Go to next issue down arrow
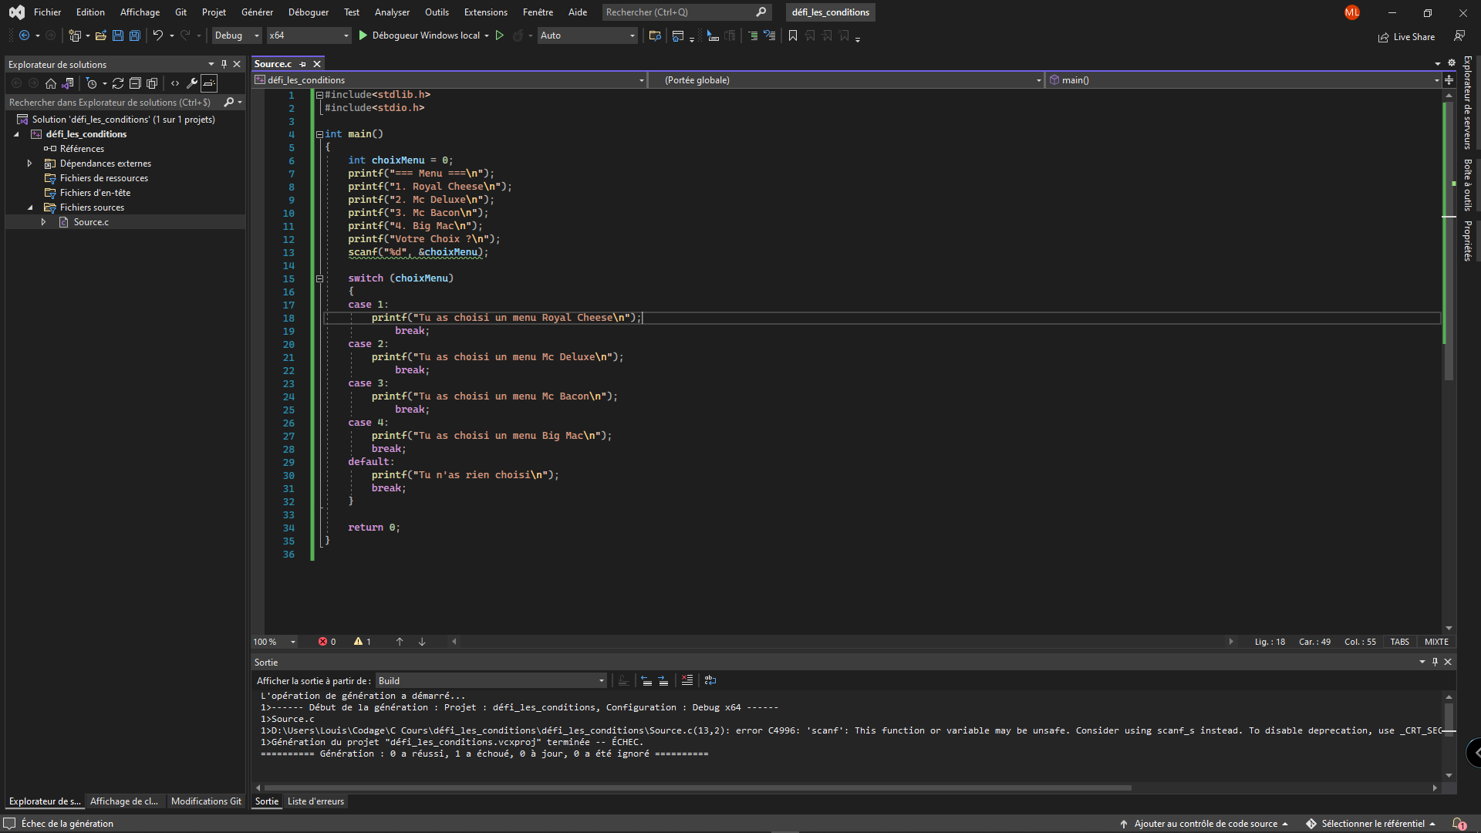The image size is (1481, 833). 422,642
